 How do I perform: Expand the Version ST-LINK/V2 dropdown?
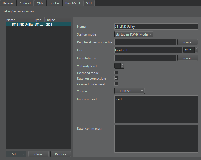tap(129, 91)
